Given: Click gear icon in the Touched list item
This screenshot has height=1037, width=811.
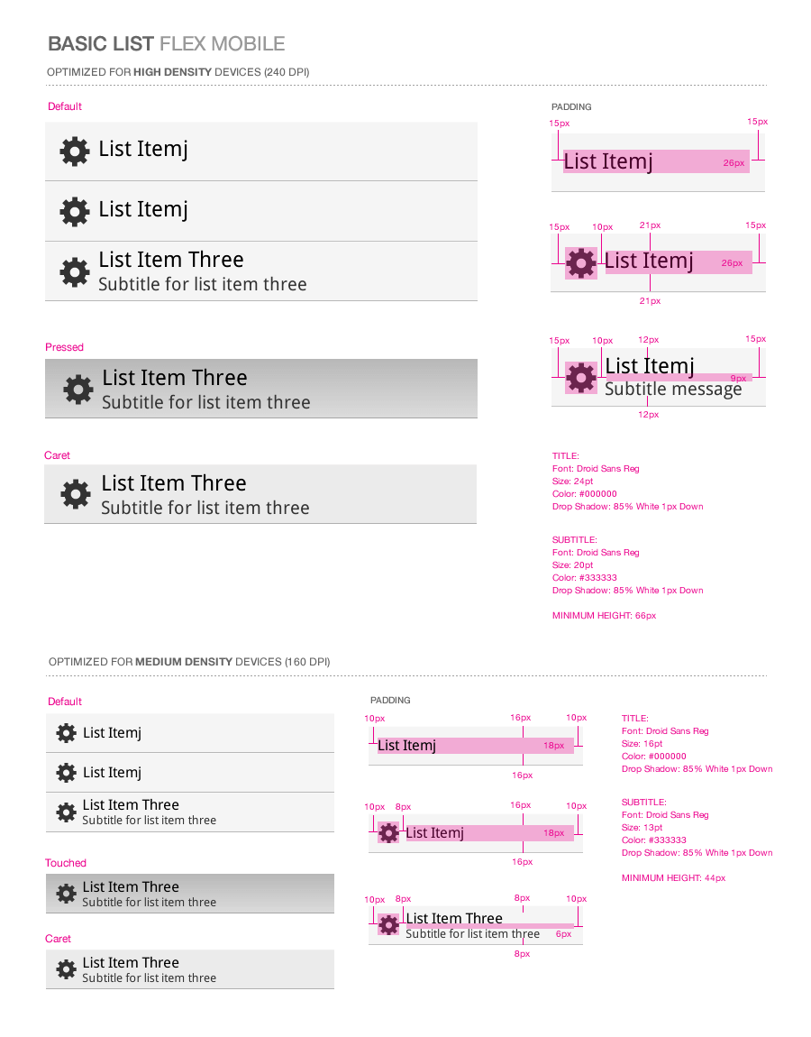Looking at the screenshot, I should pos(66,895).
